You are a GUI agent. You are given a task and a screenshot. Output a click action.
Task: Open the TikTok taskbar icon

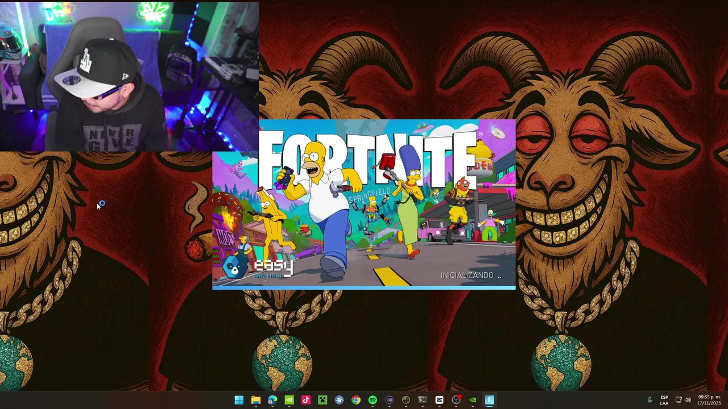[x=306, y=400]
